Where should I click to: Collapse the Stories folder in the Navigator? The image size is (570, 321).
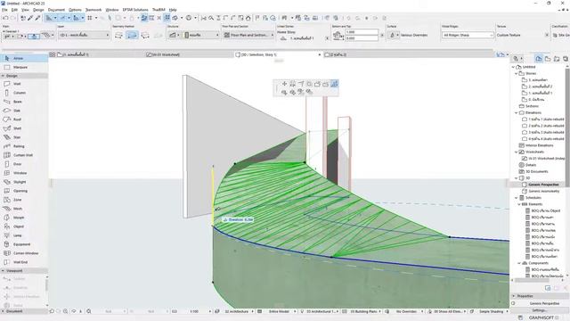[x=517, y=73]
